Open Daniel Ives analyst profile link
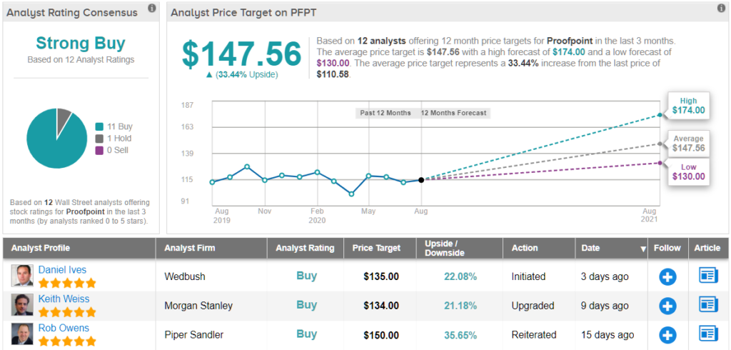Image resolution: width=731 pixels, height=350 pixels. point(62,270)
